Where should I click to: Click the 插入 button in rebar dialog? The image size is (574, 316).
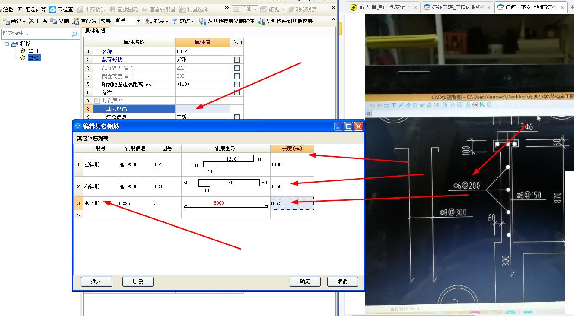pos(96,281)
